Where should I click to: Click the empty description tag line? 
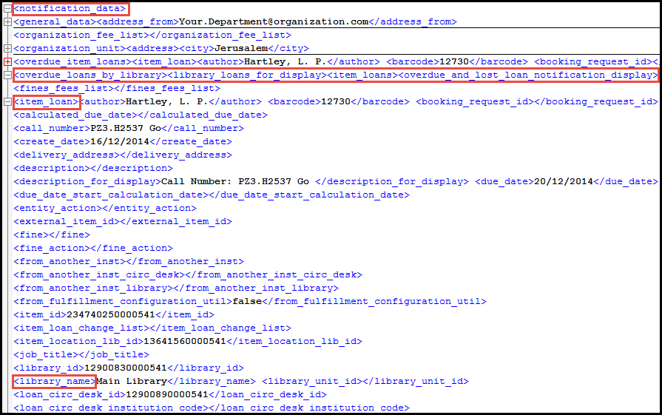click(x=93, y=168)
